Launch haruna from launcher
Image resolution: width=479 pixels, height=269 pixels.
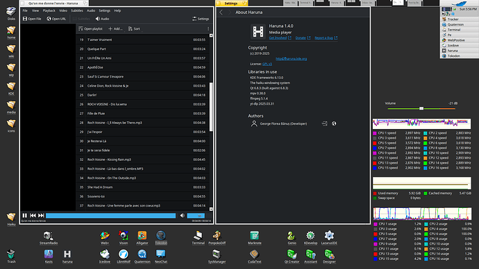click(67, 257)
